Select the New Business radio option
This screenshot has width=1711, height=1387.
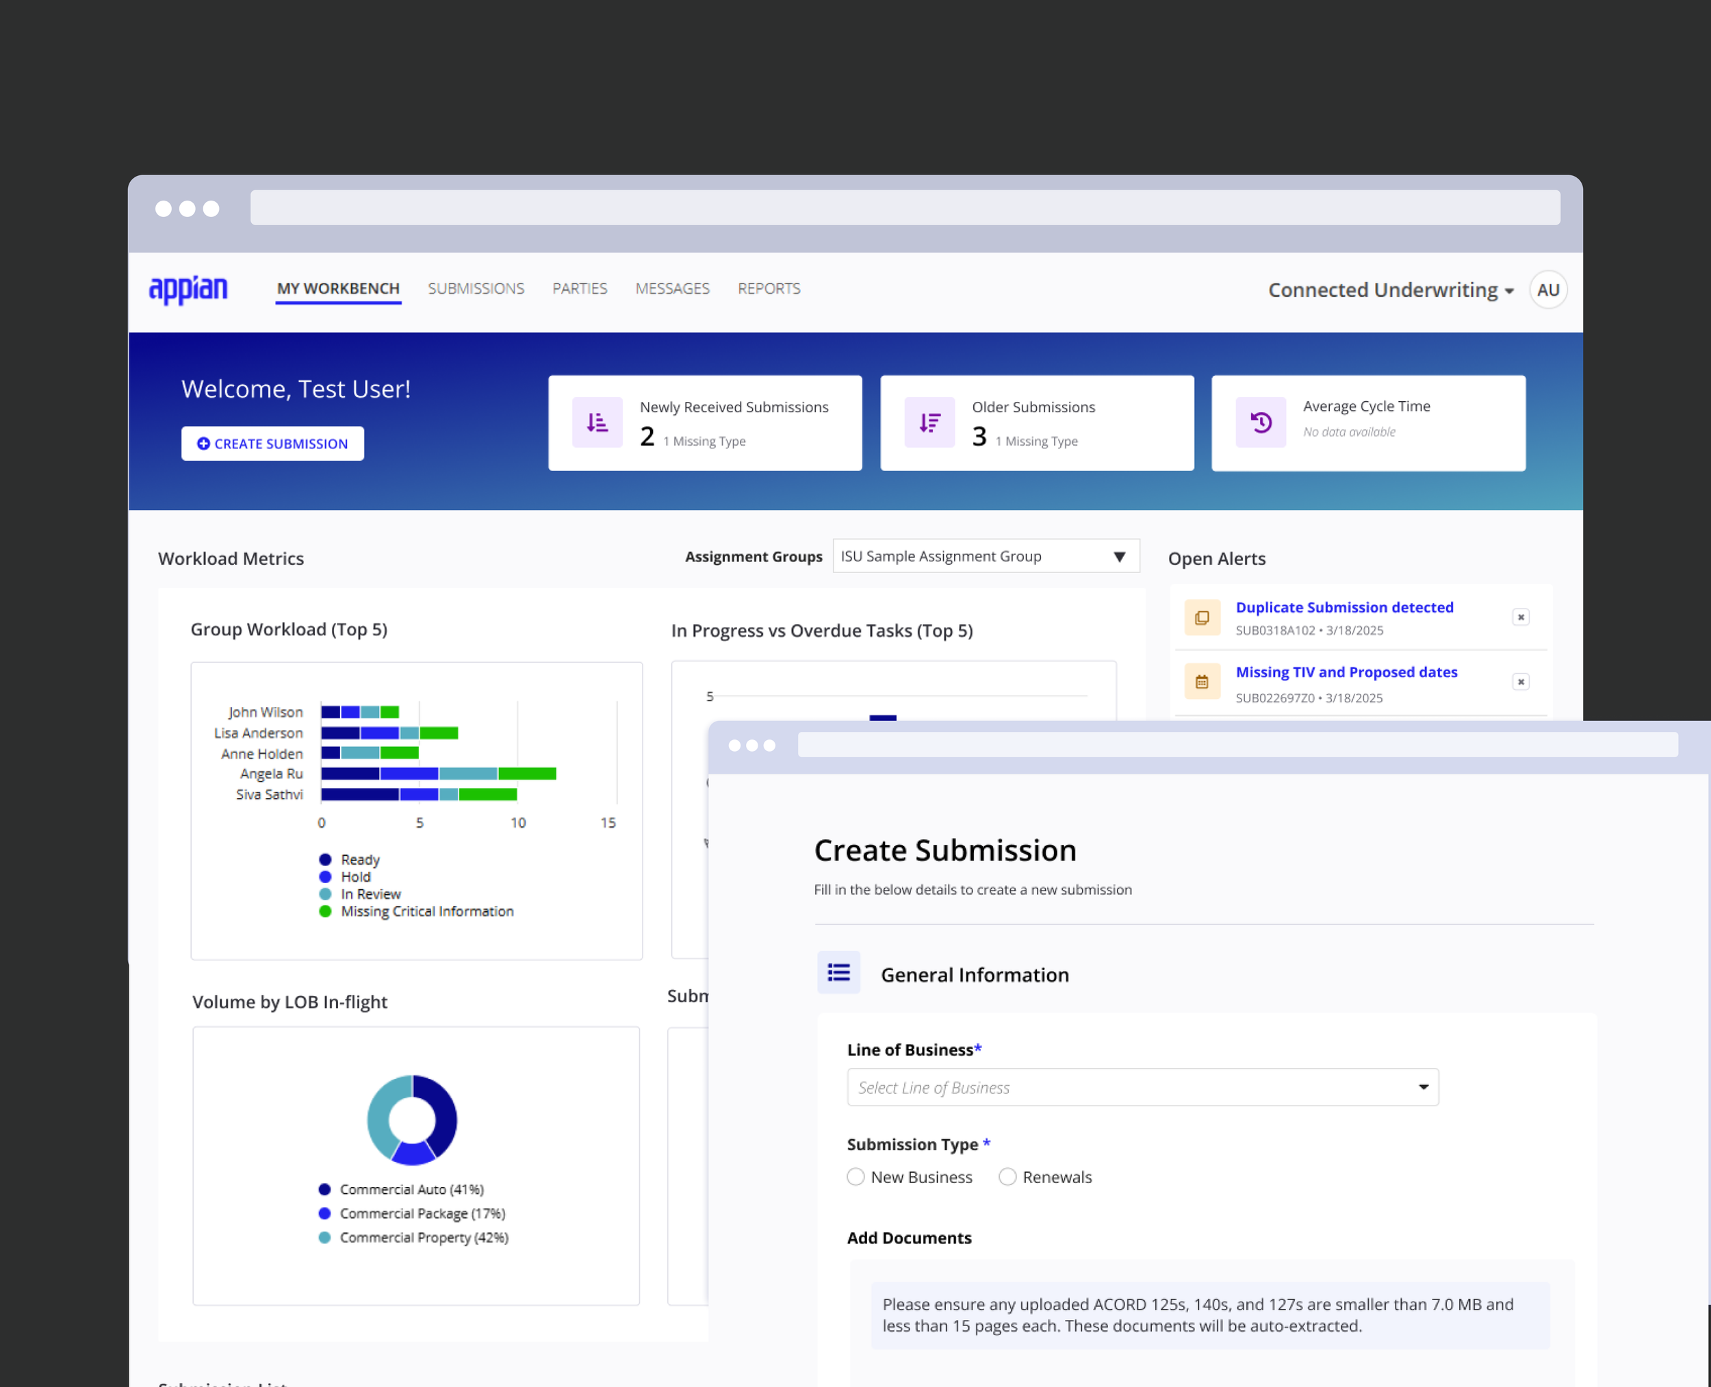(855, 1176)
